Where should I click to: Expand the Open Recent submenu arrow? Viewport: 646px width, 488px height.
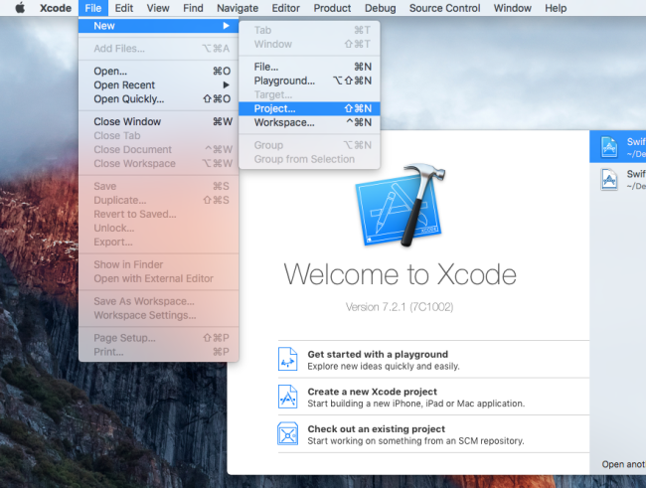[x=227, y=84]
